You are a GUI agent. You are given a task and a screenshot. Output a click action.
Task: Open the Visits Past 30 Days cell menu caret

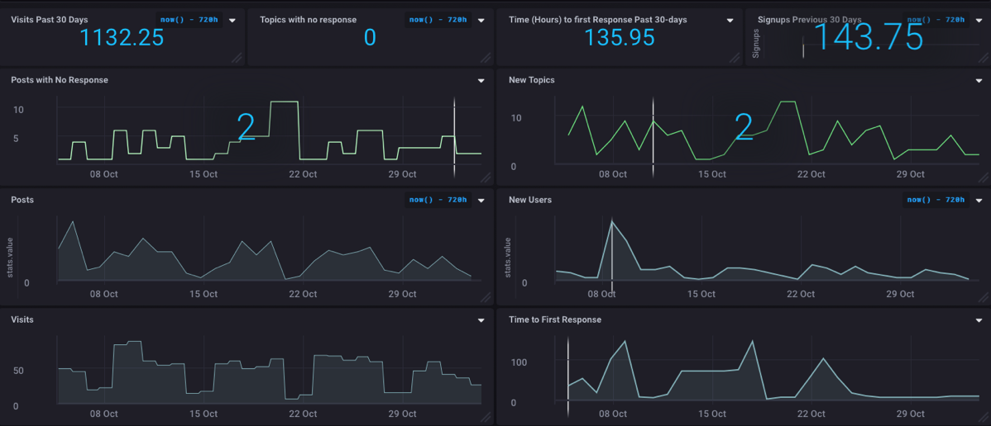pyautogui.click(x=232, y=21)
